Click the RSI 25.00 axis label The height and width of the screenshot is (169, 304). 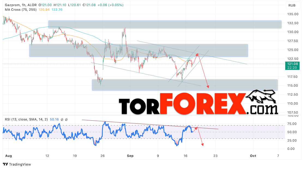292,140
